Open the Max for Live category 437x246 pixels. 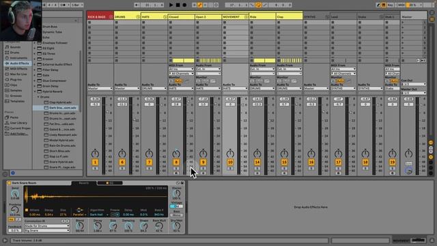18,74
